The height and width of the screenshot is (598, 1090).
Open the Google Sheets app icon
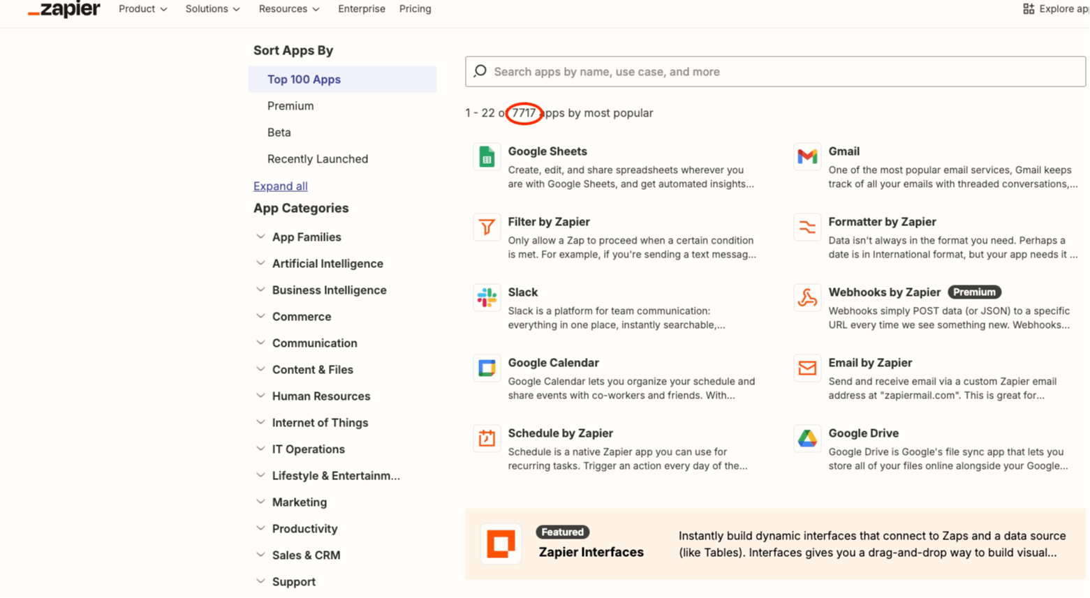tap(487, 157)
